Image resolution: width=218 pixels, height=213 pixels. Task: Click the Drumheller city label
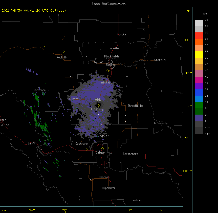tap(161, 123)
